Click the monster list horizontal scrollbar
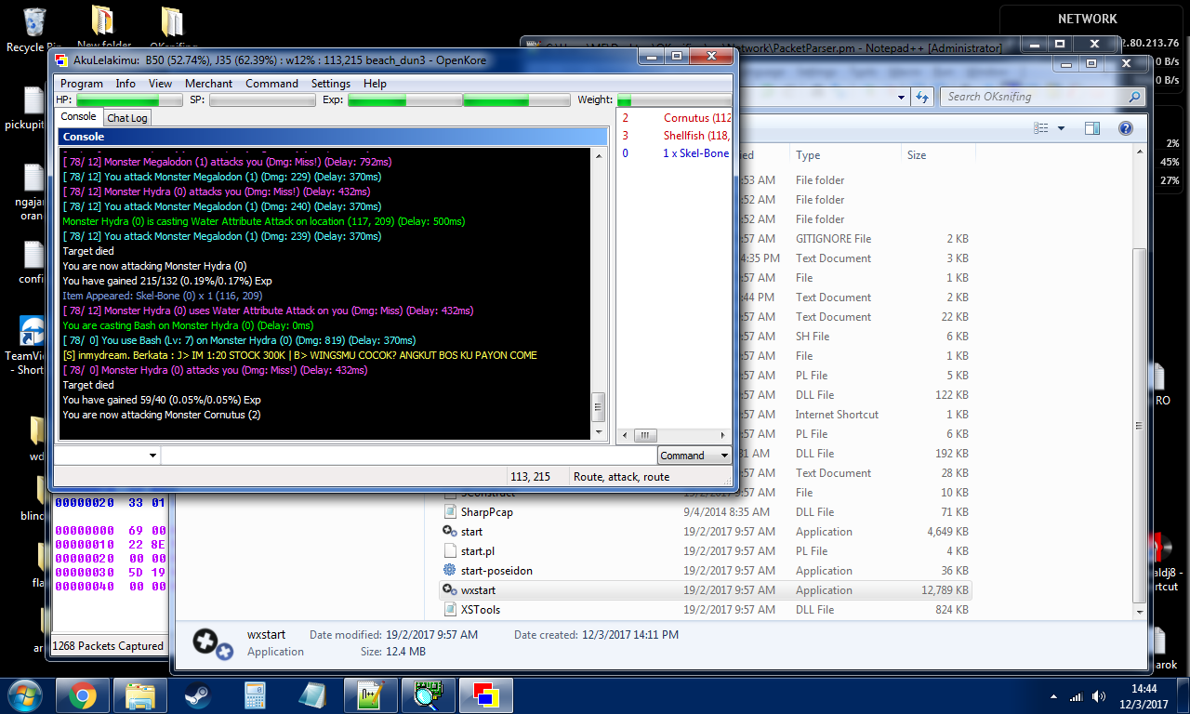 pyautogui.click(x=673, y=435)
